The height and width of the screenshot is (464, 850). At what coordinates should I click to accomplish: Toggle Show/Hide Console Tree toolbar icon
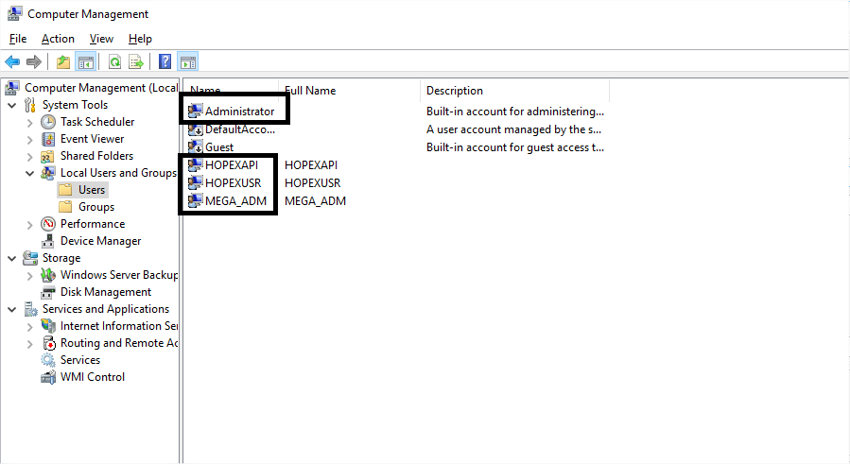pyautogui.click(x=86, y=62)
